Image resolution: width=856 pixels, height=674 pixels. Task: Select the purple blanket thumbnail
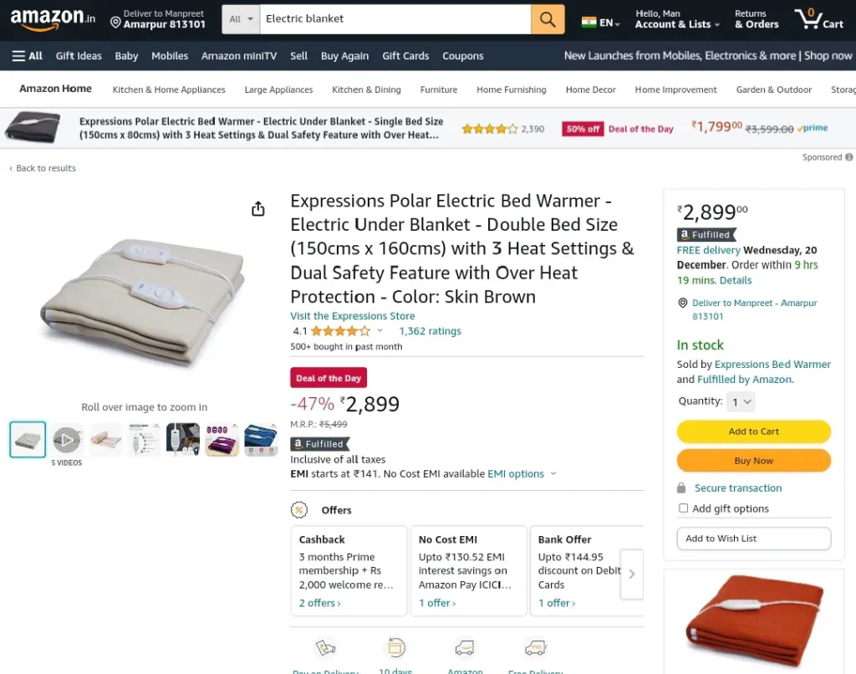tap(222, 440)
